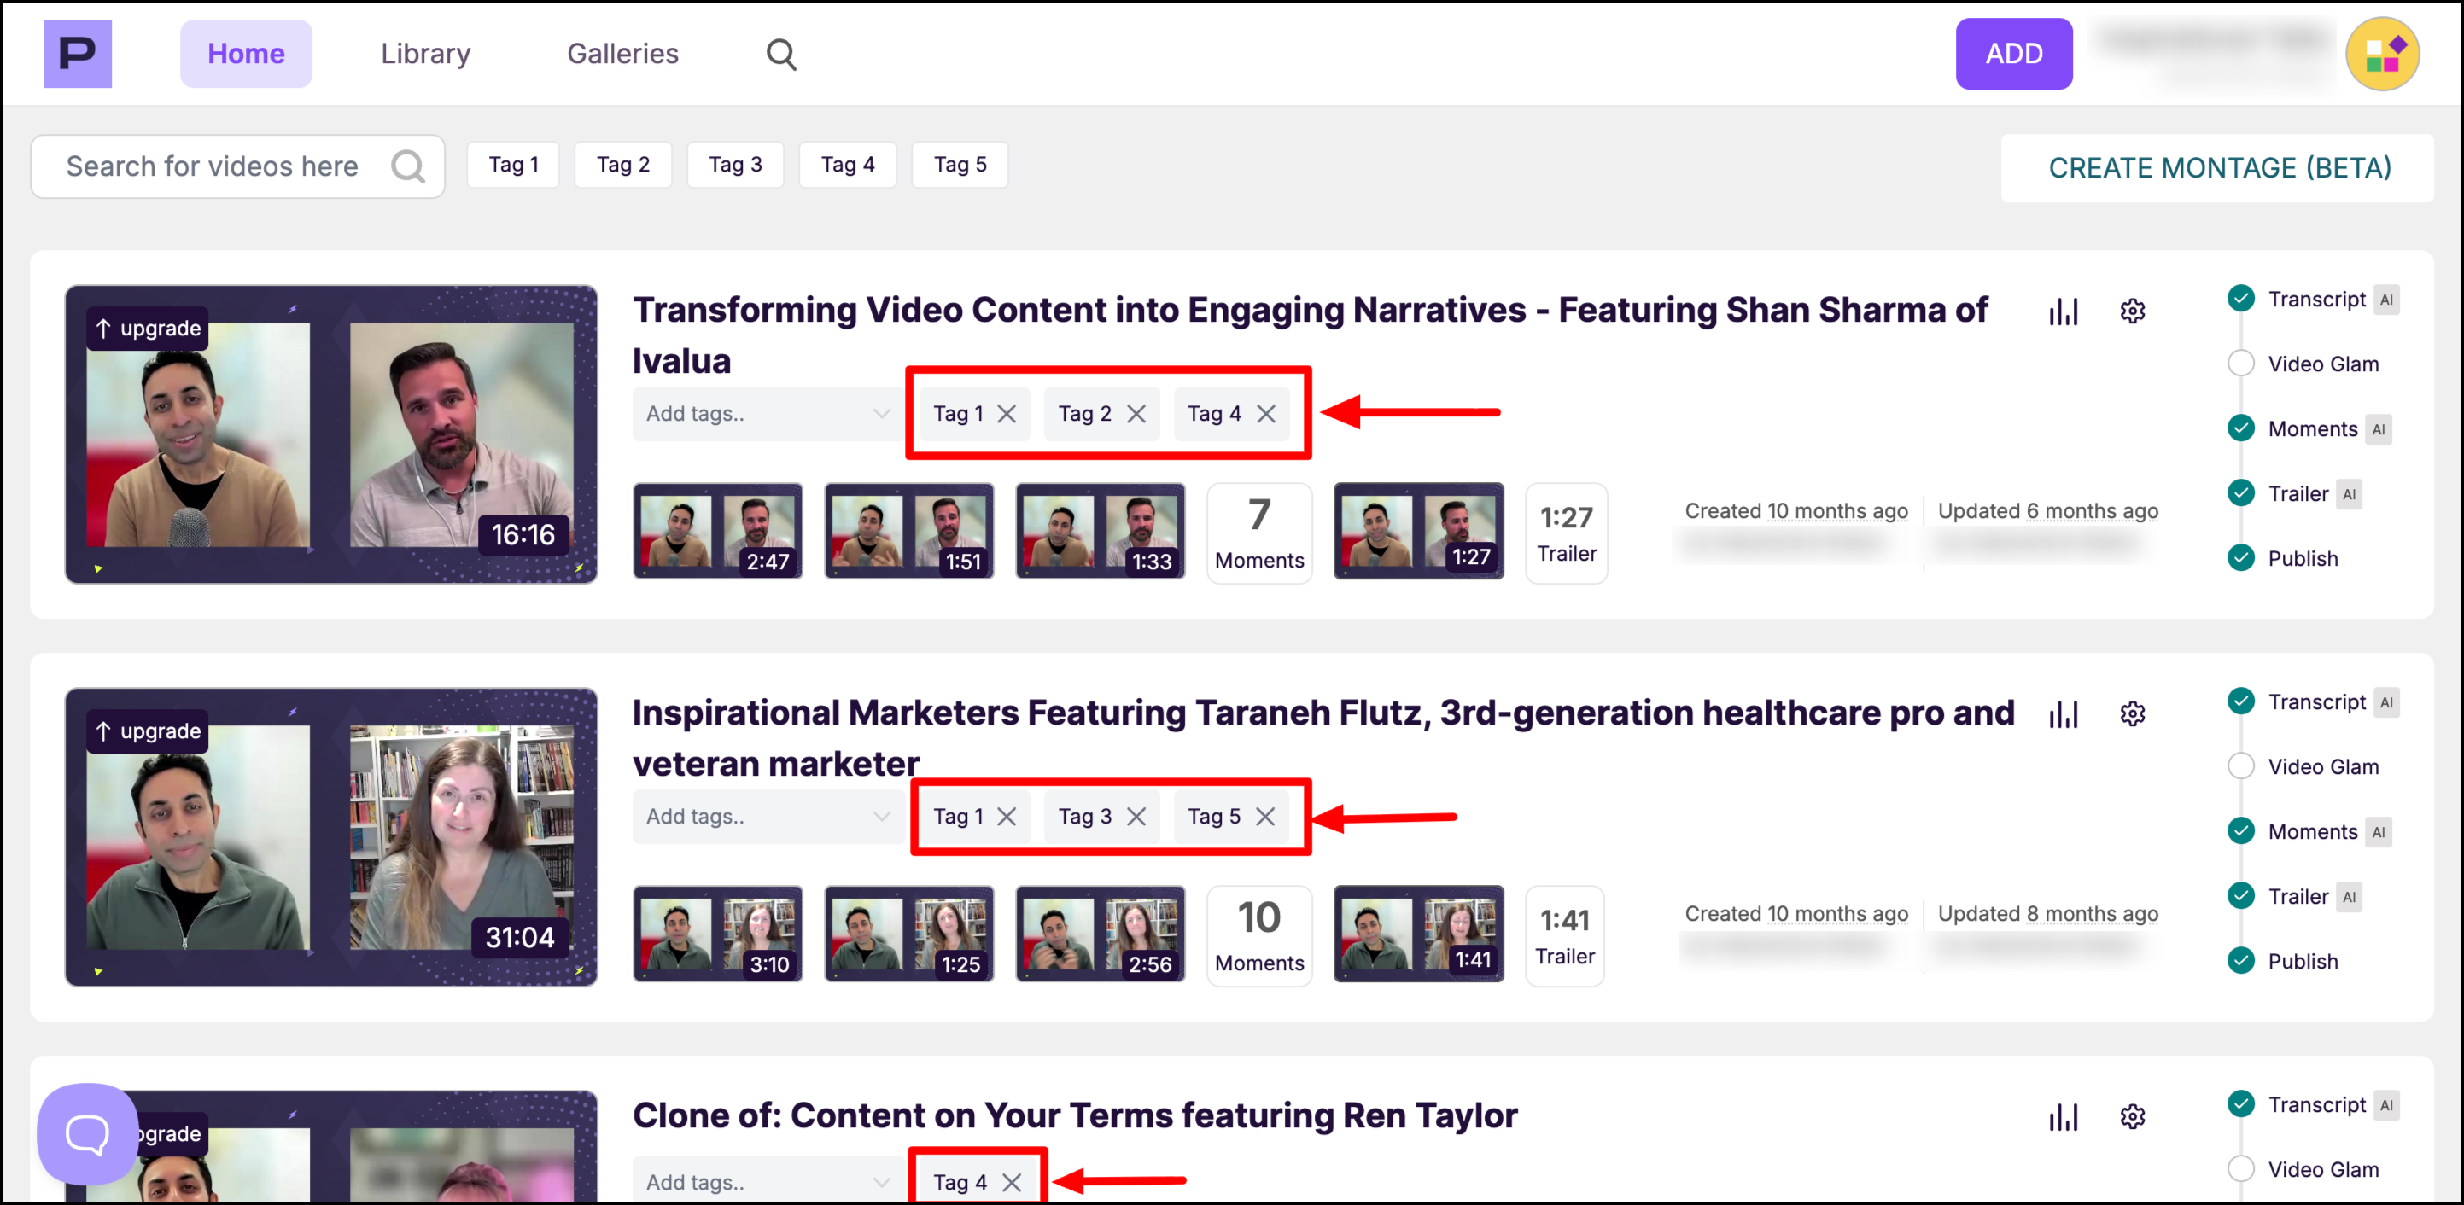Click the purple P logo

click(78, 54)
